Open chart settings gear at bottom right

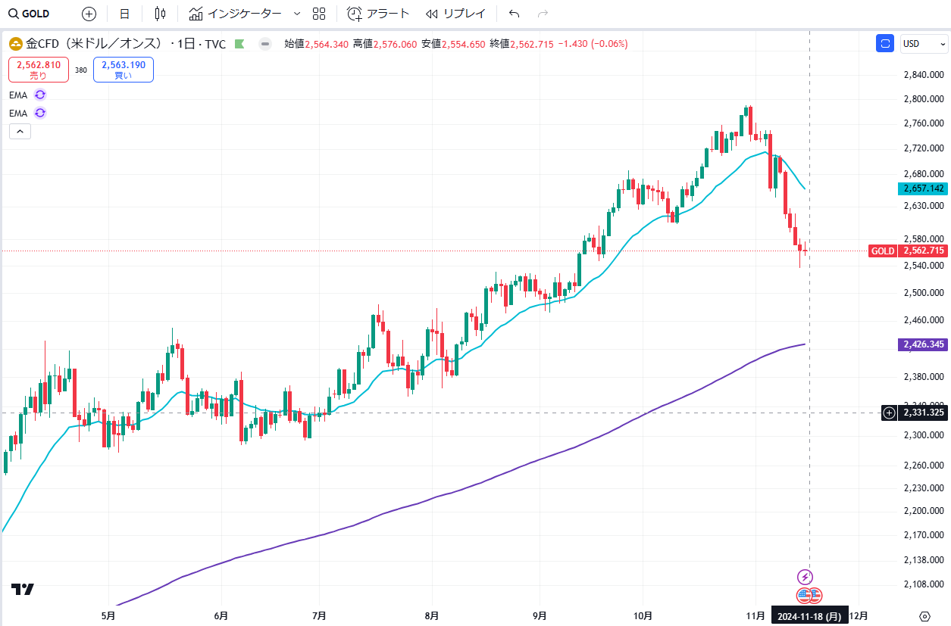[924, 615]
